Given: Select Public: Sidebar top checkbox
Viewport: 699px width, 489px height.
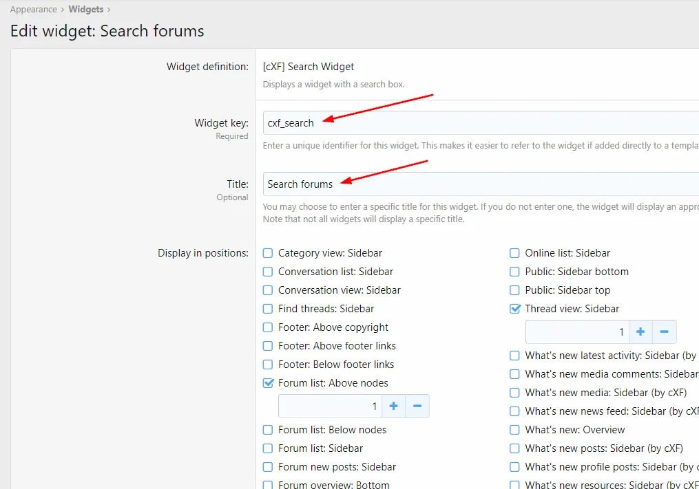Looking at the screenshot, I should tap(515, 290).
